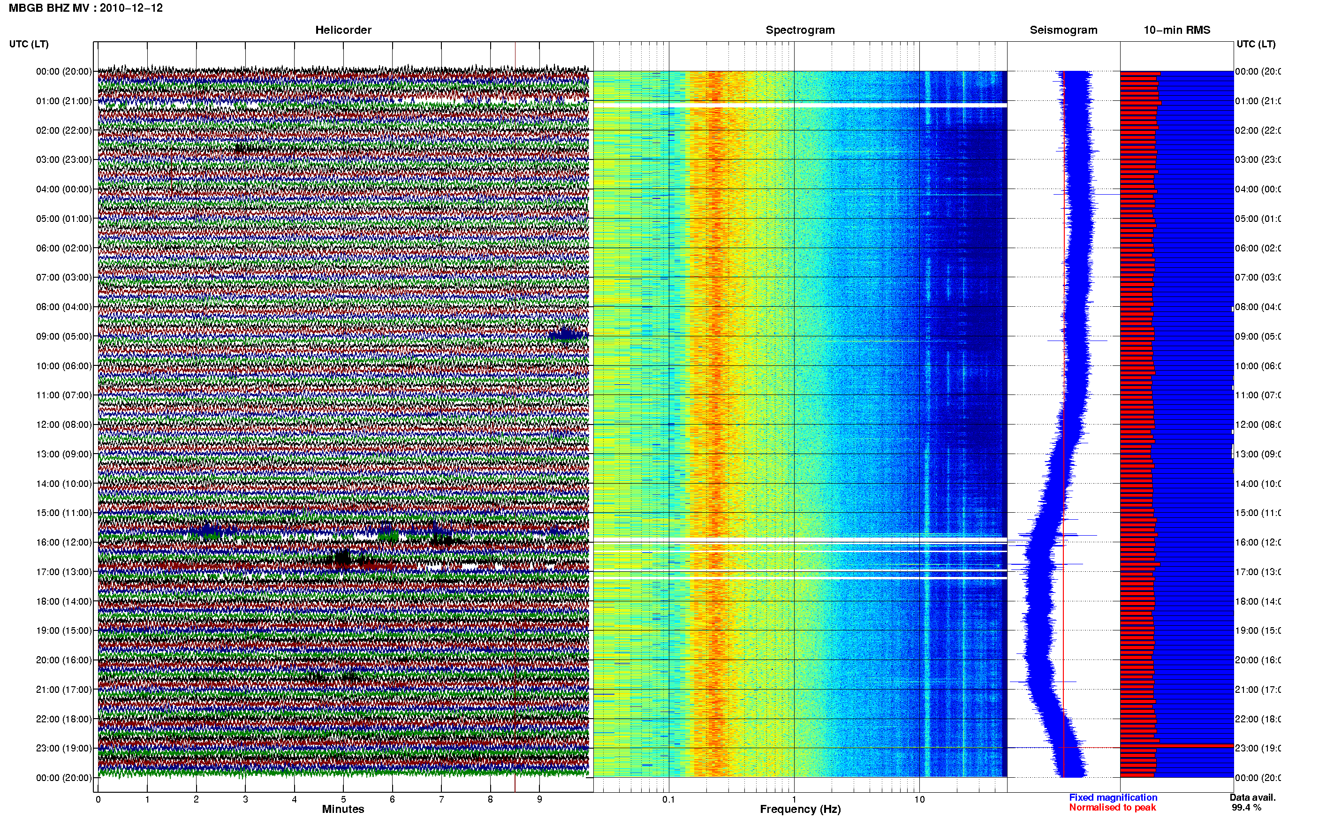Click the '7' tick on the Minutes axis

[x=441, y=799]
